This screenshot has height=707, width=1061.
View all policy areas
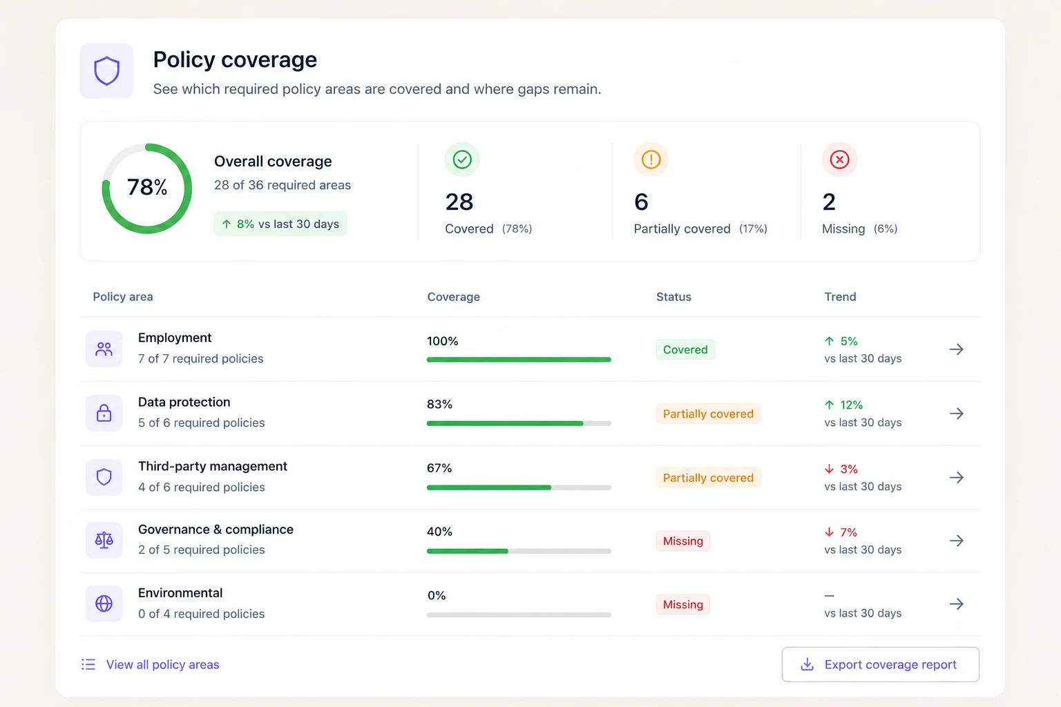point(162,664)
